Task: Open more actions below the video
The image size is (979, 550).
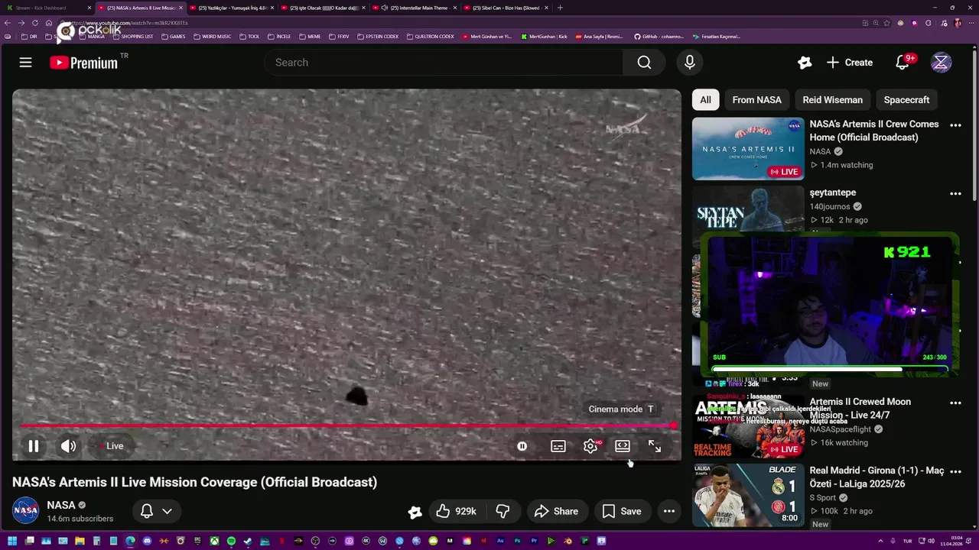Action: pyautogui.click(x=669, y=511)
